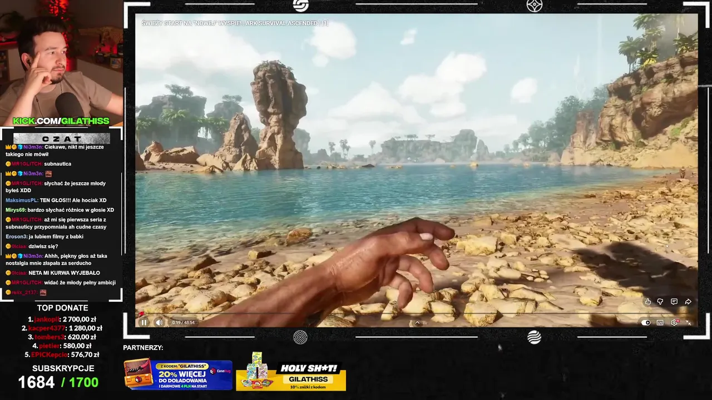
Task: Open video settings gear
Action: (674, 322)
